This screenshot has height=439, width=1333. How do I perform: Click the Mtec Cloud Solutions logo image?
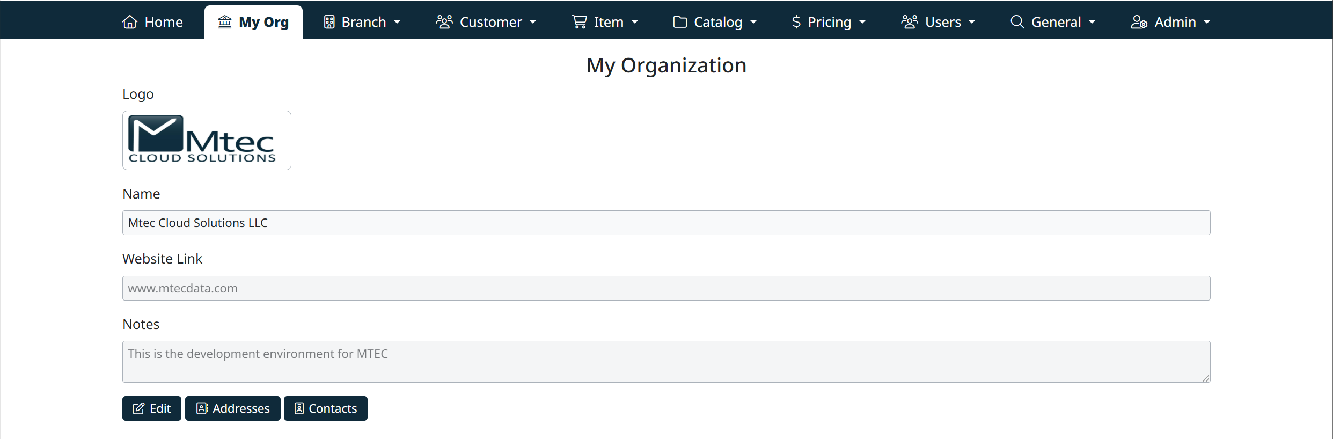(207, 141)
